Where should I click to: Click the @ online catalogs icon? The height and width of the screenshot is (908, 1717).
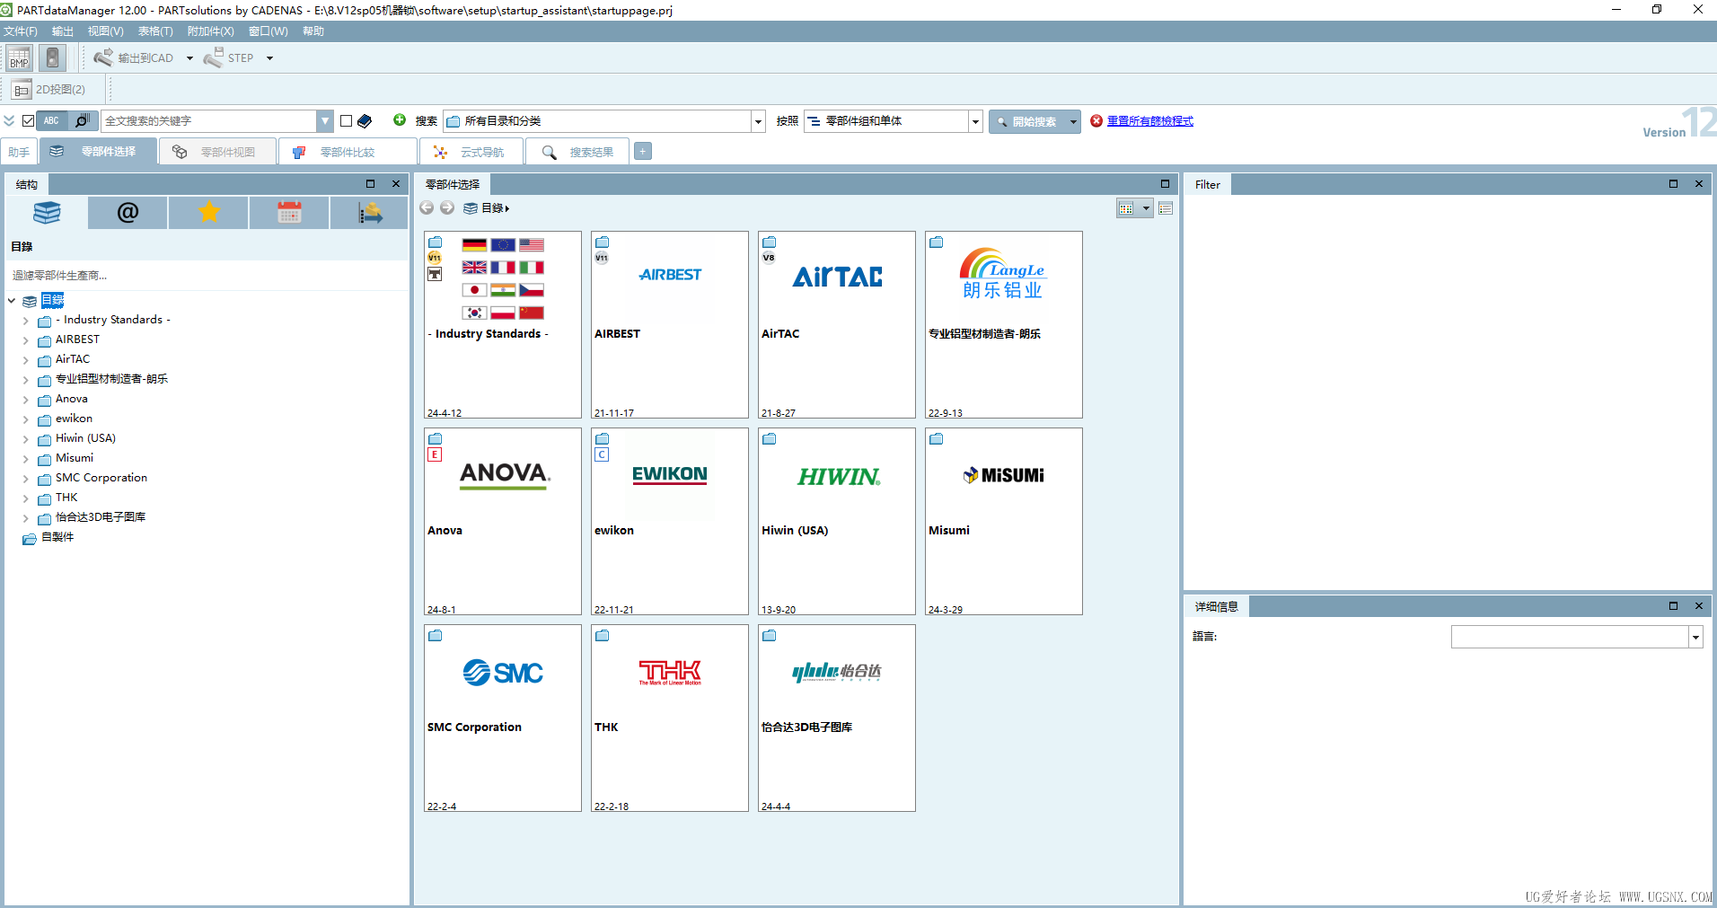coord(128,213)
